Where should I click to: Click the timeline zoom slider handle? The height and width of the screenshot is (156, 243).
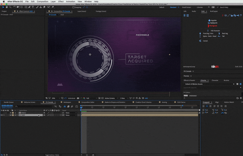[x=87, y=155]
